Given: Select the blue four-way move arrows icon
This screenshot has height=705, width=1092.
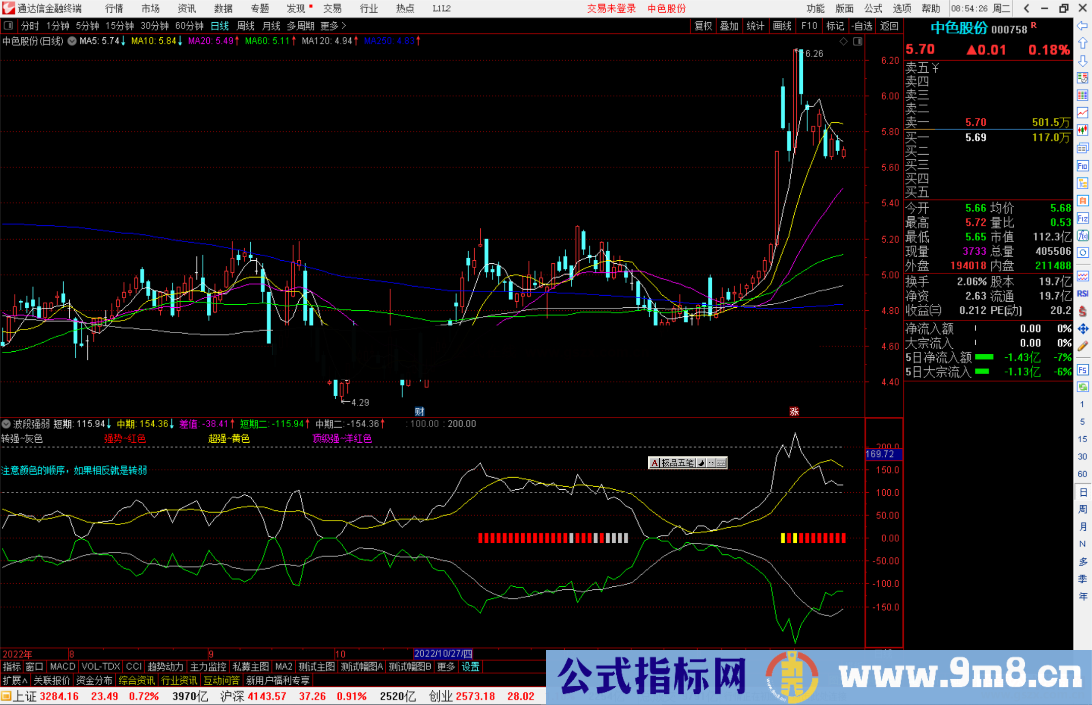Looking at the screenshot, I should [1082, 329].
